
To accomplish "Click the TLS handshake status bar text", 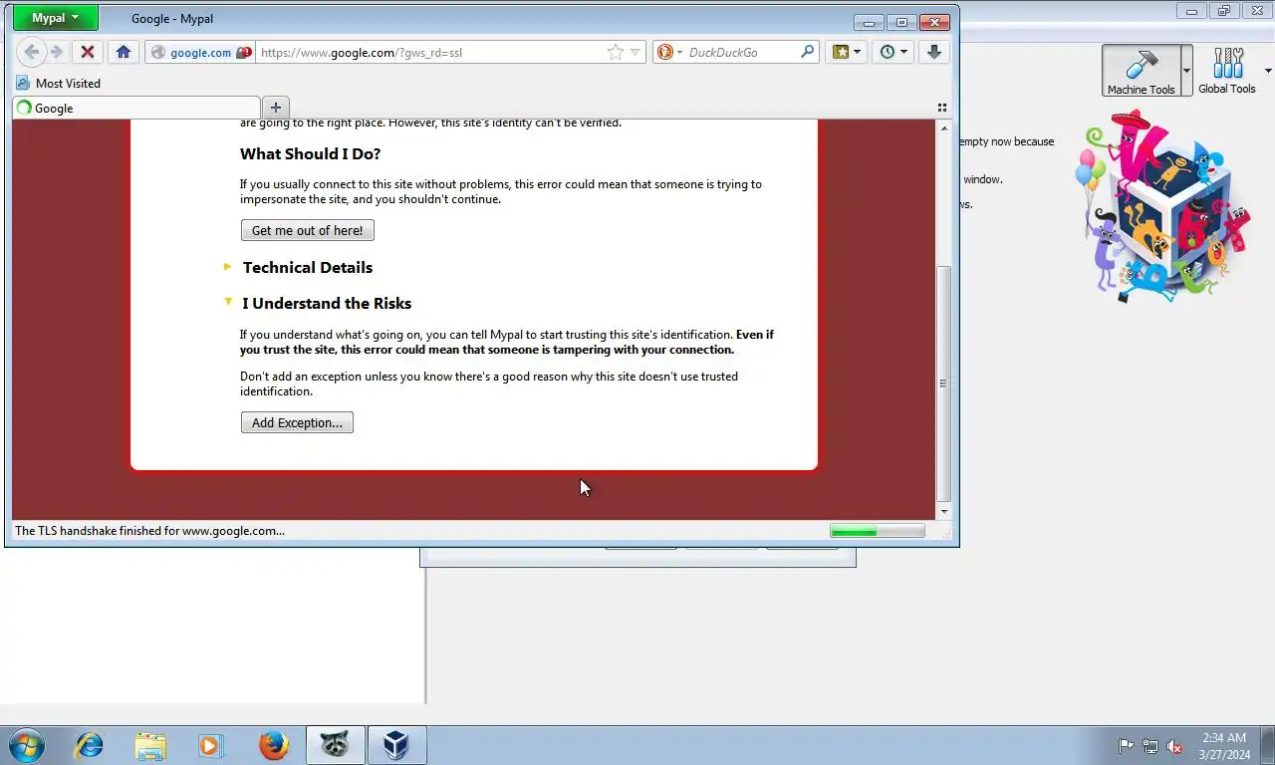I will [x=149, y=531].
